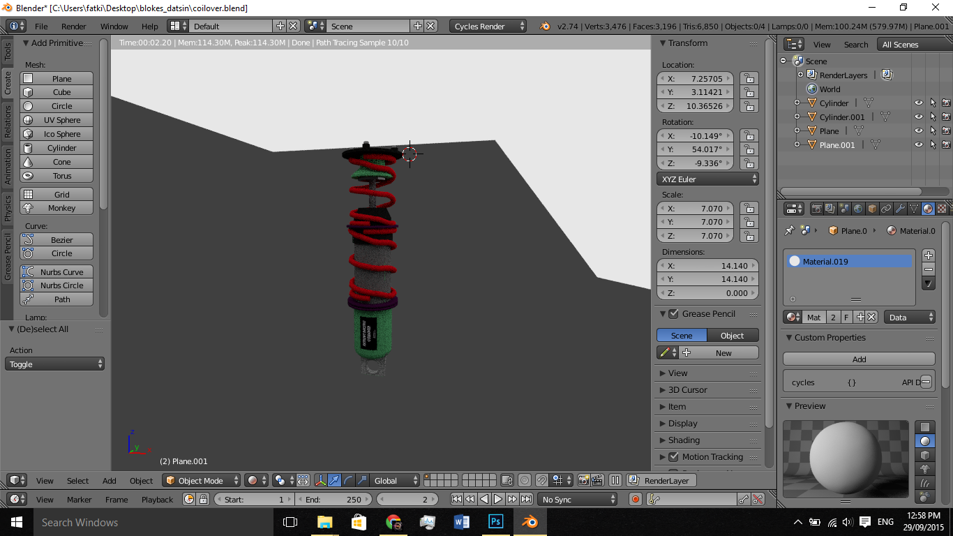Screen dimensions: 953x536
Task: Click New in the Grease Pencil panel
Action: pyautogui.click(x=719, y=353)
